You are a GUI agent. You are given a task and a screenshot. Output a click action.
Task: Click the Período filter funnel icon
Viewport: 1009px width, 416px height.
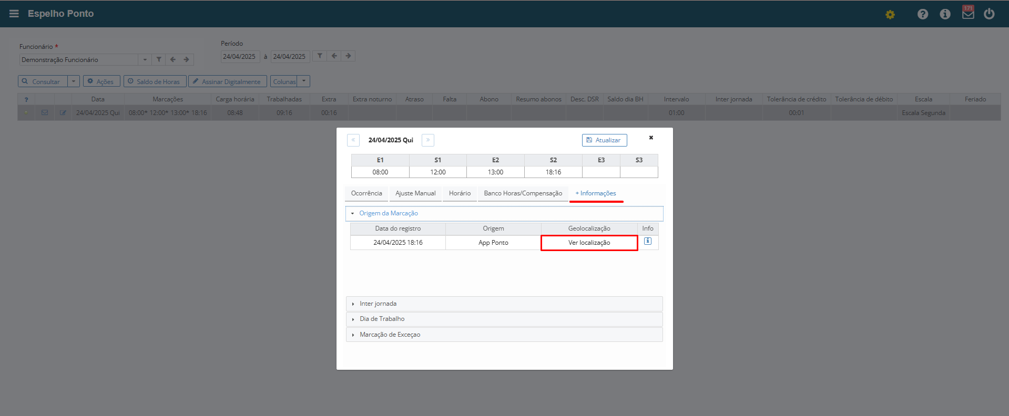click(x=320, y=56)
